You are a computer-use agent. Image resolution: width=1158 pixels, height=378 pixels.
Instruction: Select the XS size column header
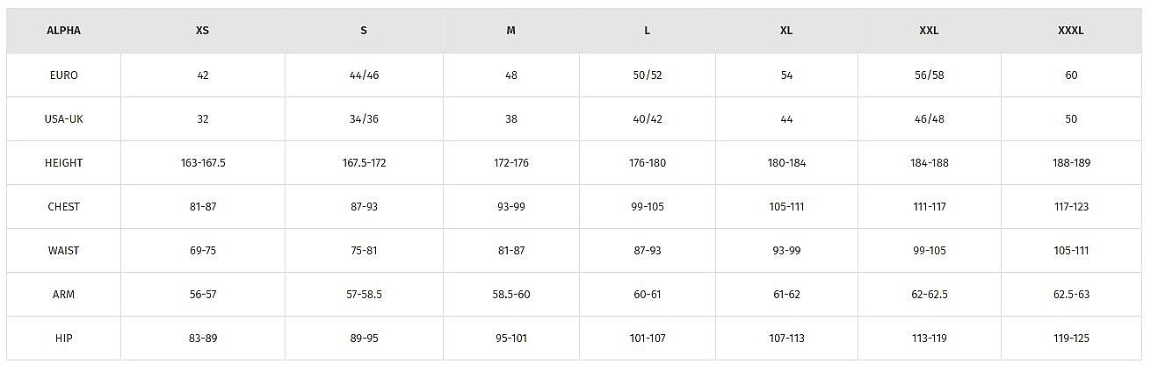click(x=203, y=31)
